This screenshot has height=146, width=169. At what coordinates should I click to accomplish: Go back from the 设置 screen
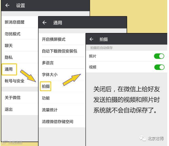coord(7,5)
